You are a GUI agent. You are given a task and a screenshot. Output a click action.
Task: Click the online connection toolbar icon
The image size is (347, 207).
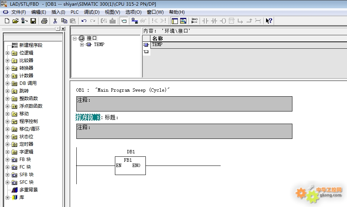(134, 21)
